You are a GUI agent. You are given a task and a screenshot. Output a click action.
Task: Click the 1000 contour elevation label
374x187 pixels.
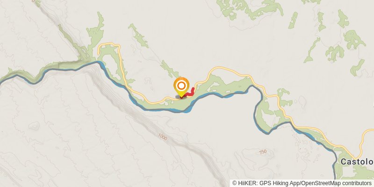162,137
